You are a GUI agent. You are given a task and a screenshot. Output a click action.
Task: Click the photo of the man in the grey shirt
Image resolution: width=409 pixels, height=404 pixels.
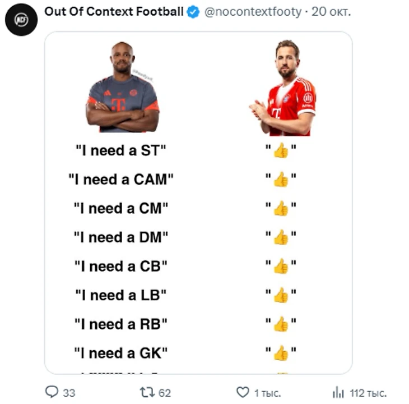[x=122, y=87]
